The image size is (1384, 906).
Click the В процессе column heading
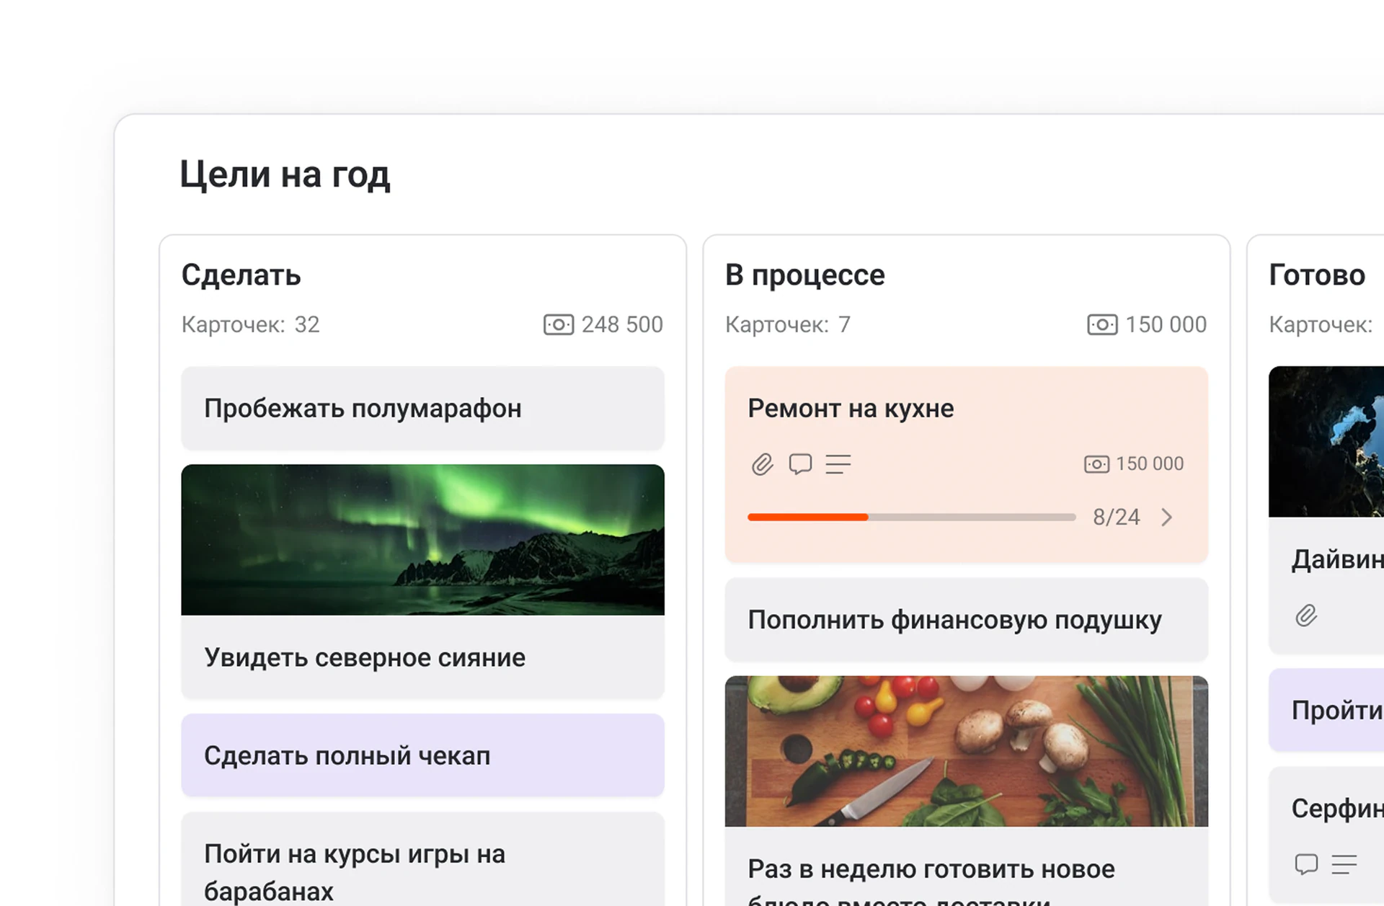(805, 275)
